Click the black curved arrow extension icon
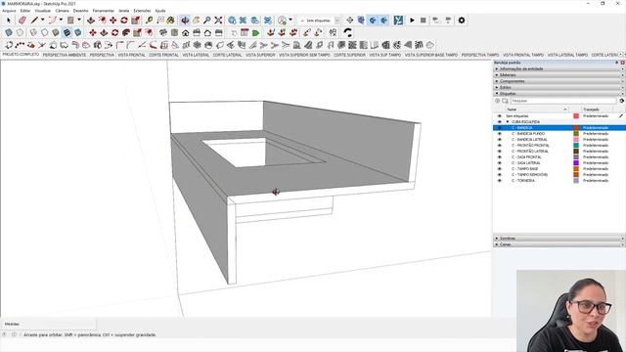626x352 pixels. point(348,32)
